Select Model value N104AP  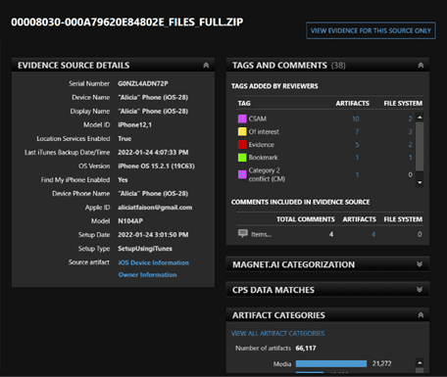click(x=130, y=221)
